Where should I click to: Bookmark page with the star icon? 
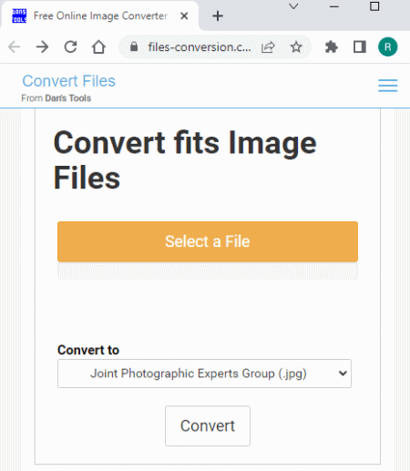click(x=296, y=47)
